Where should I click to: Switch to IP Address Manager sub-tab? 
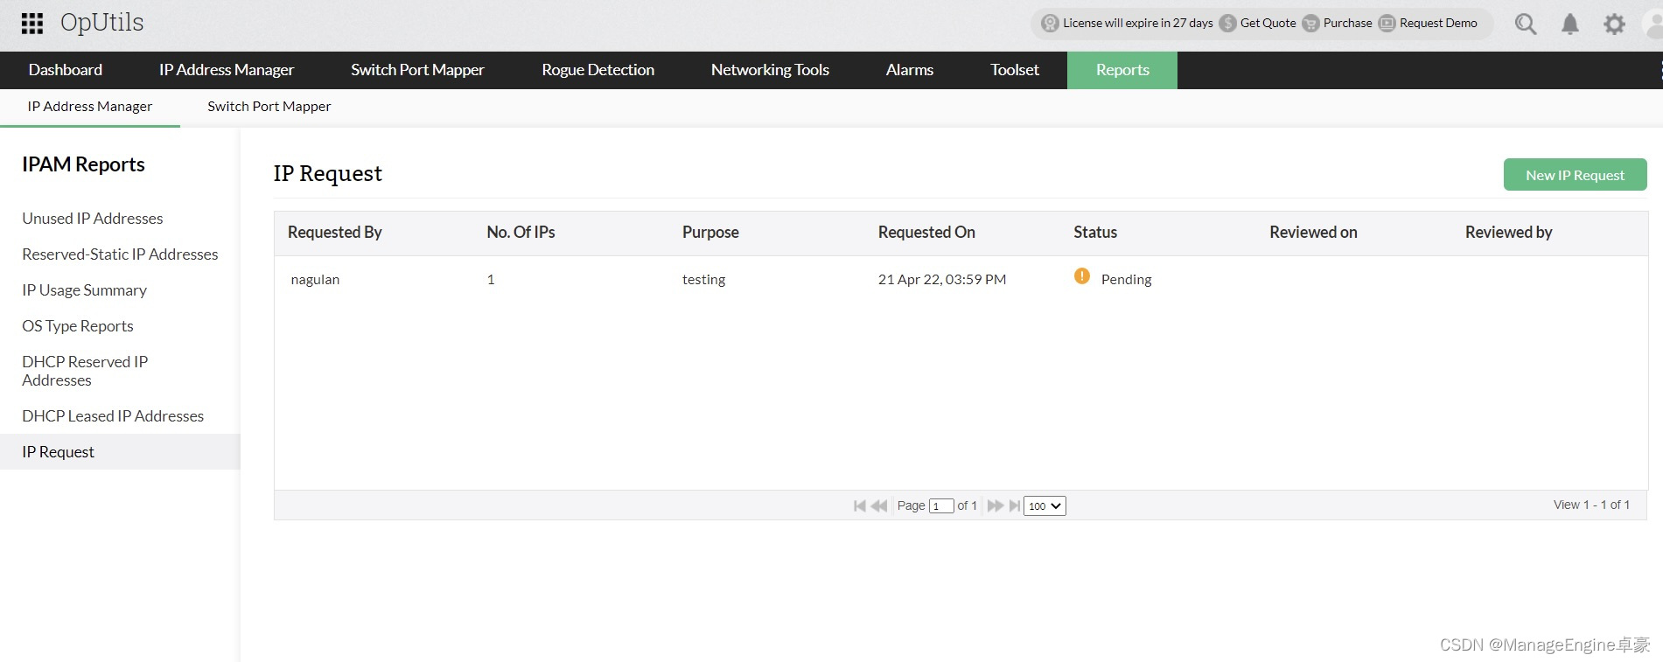(90, 107)
